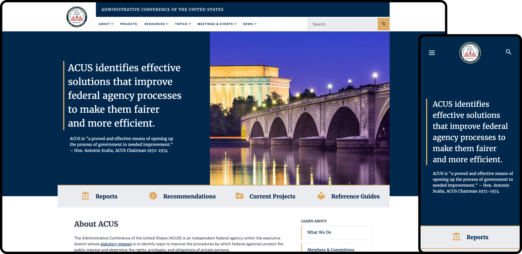
Task: Expand the Resources dropdown chevron
Action: coord(167,24)
